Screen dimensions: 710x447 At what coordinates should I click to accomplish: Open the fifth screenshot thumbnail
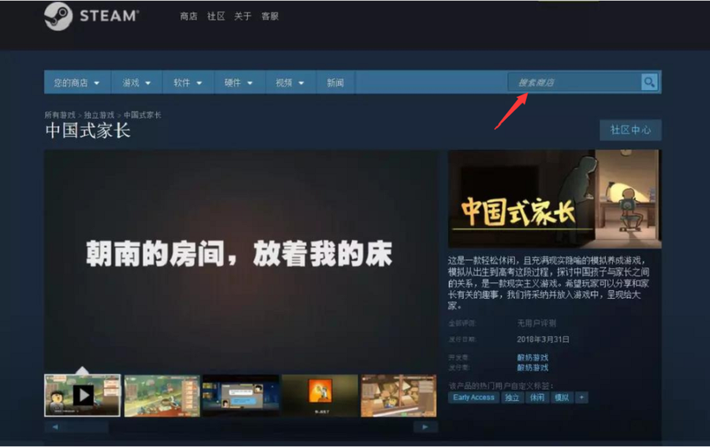tap(398, 396)
